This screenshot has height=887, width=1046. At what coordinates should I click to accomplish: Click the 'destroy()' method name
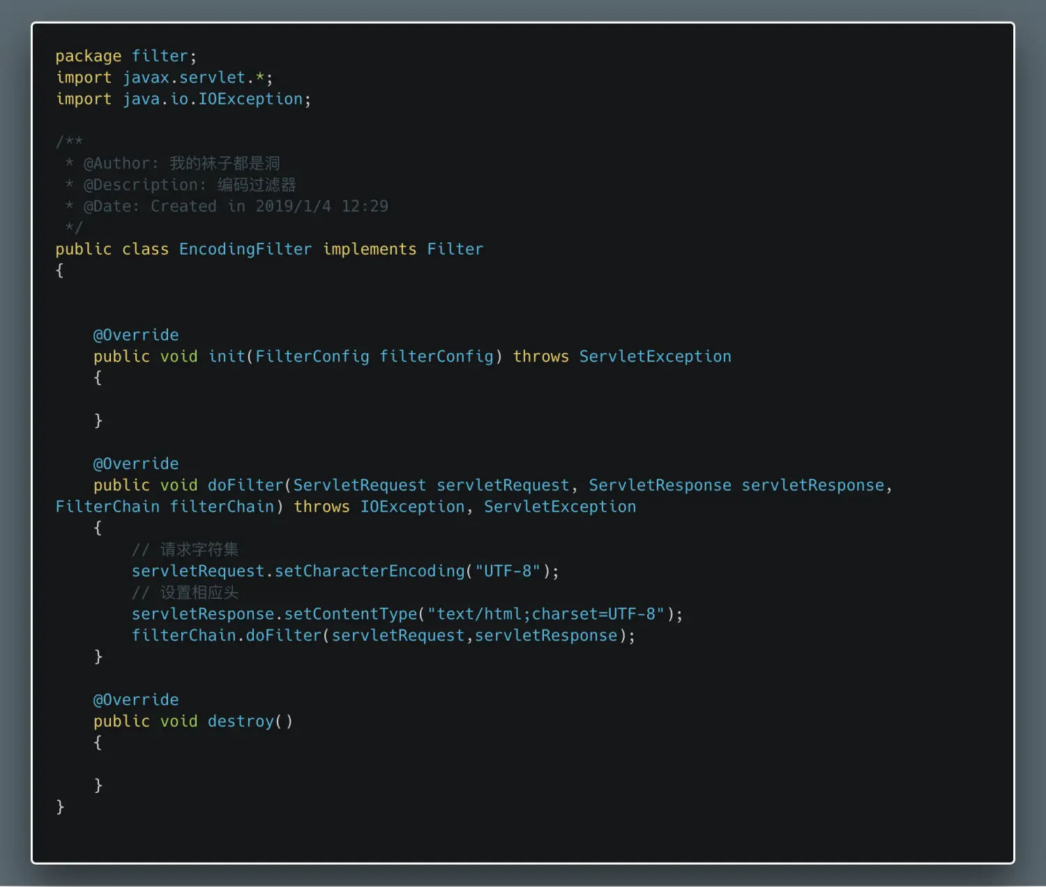pos(250,722)
